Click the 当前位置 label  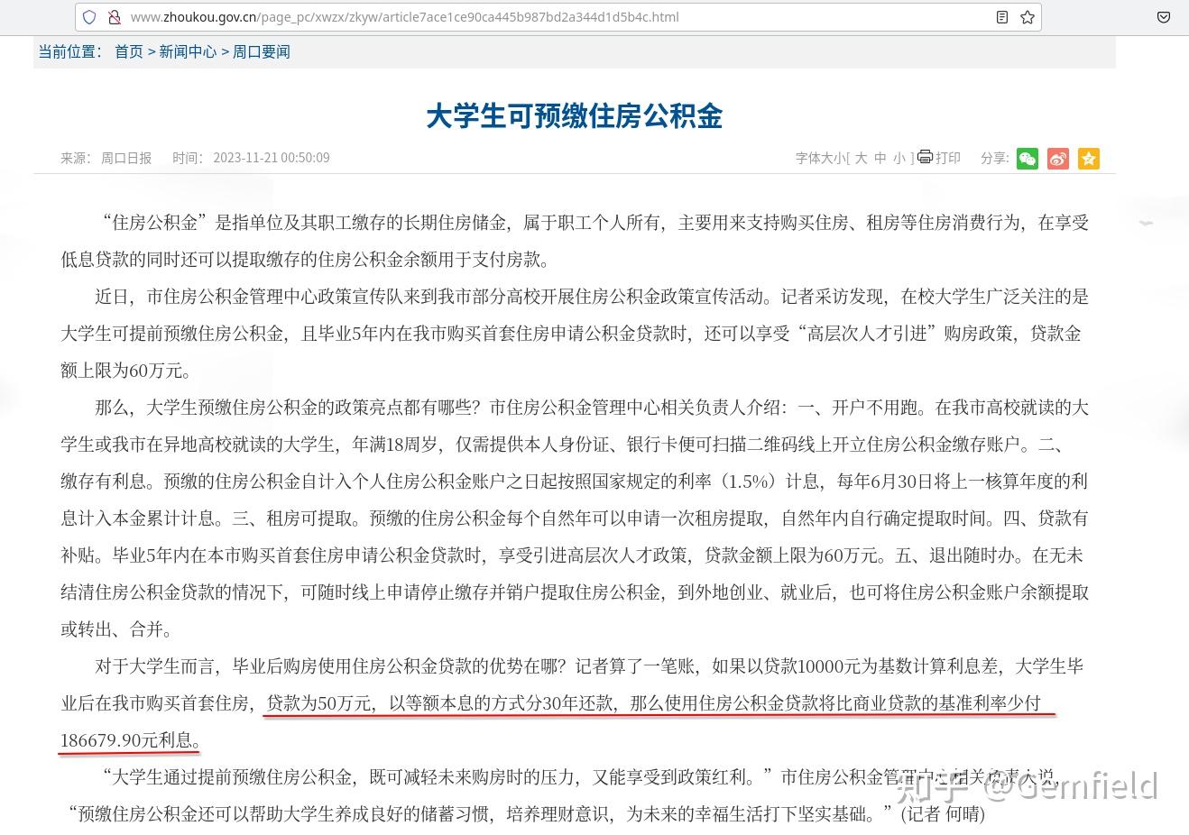pyautogui.click(x=69, y=51)
